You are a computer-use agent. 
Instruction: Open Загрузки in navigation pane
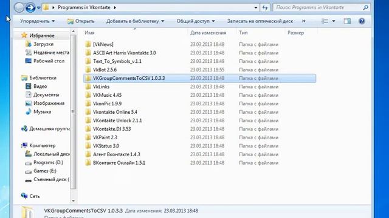click(x=43, y=44)
